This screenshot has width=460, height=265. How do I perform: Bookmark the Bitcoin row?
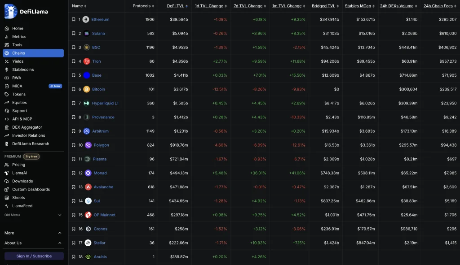(73, 89)
